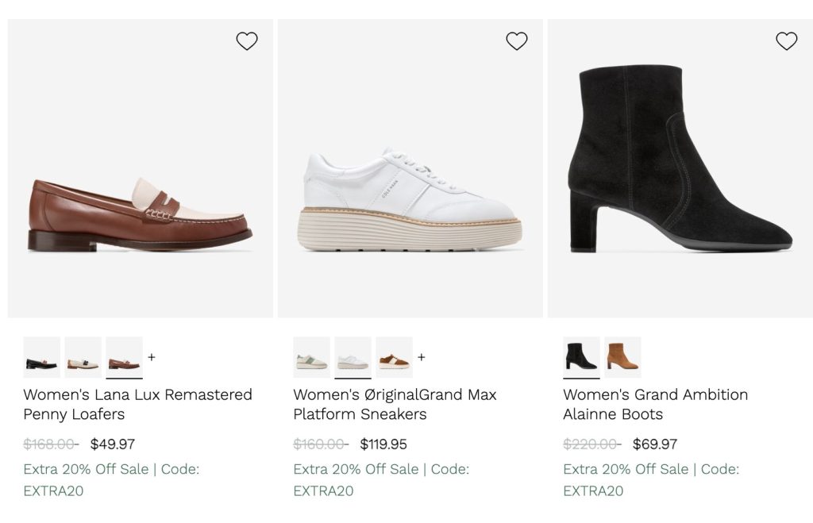The image size is (813, 523).
Task: Show more colors for Platform Sneakers
Action: coord(422,357)
